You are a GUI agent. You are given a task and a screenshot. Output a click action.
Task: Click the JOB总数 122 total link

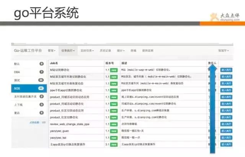[38, 123]
